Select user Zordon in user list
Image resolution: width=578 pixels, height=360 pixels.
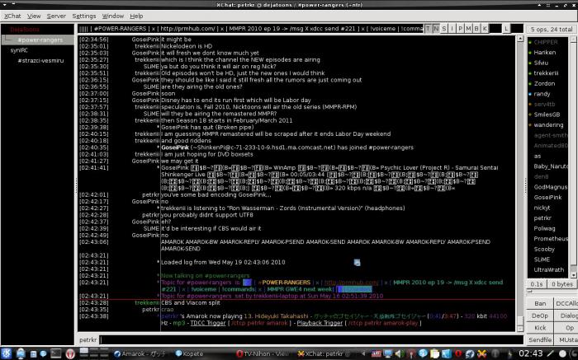[544, 83]
